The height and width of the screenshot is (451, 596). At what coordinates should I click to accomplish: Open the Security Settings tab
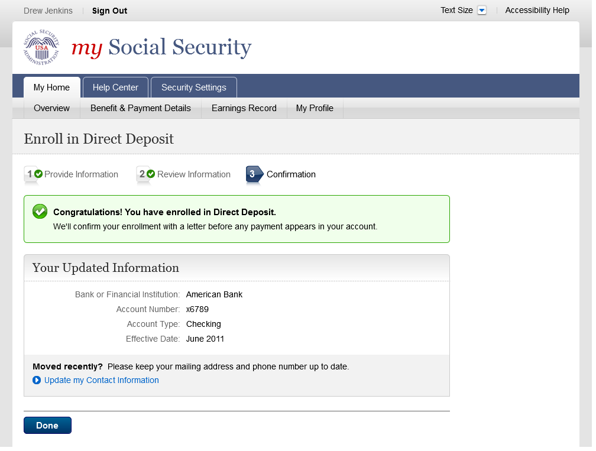point(193,87)
